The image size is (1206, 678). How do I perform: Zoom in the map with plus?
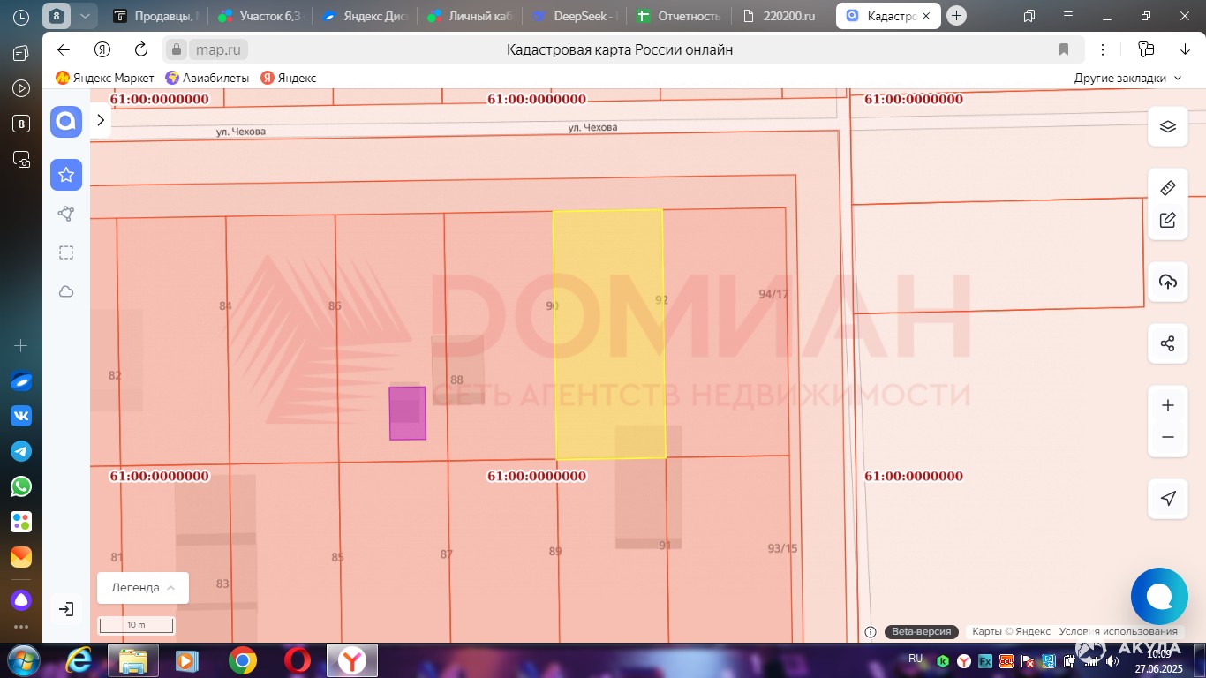(1167, 405)
